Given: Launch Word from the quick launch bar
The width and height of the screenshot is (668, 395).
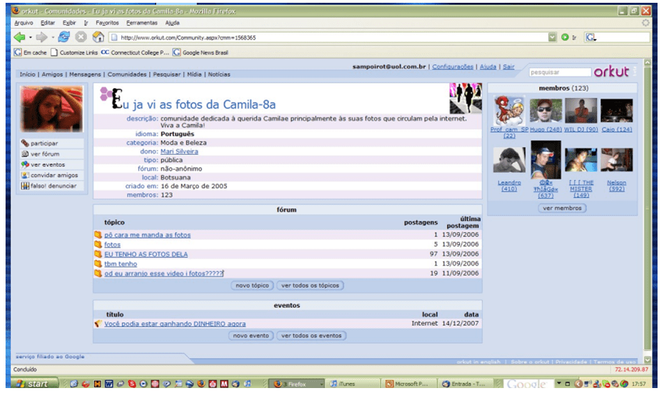Looking at the screenshot, I should click(109, 383).
